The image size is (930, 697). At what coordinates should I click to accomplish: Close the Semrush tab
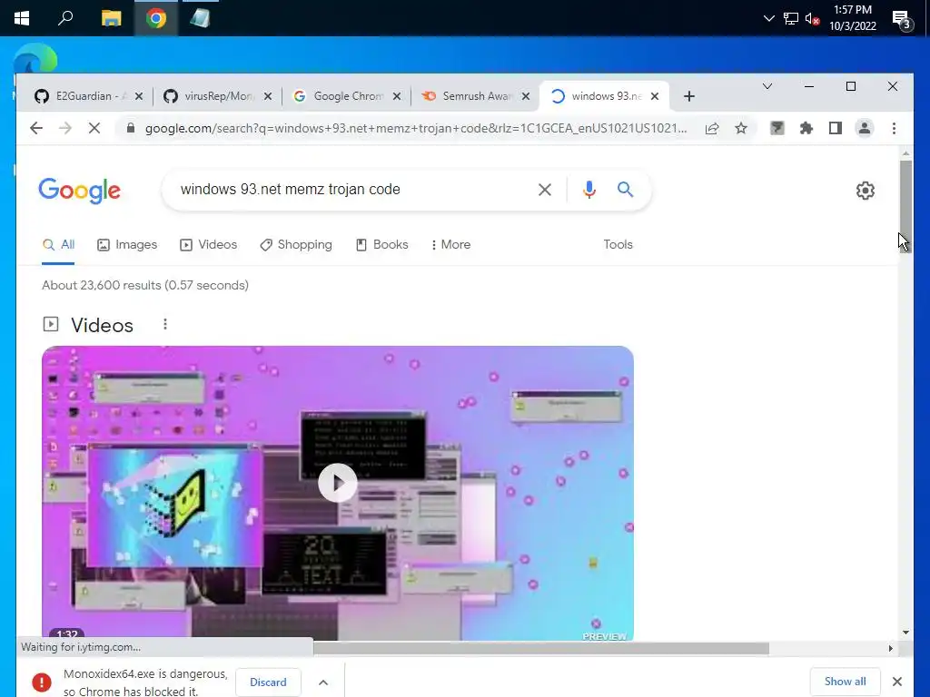526,96
